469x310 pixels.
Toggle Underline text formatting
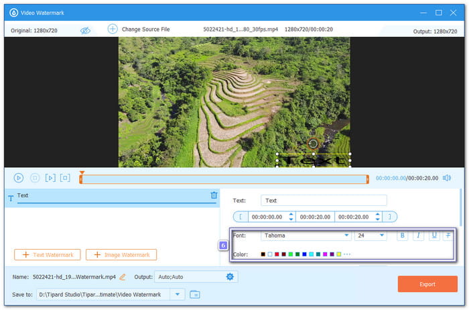434,236
